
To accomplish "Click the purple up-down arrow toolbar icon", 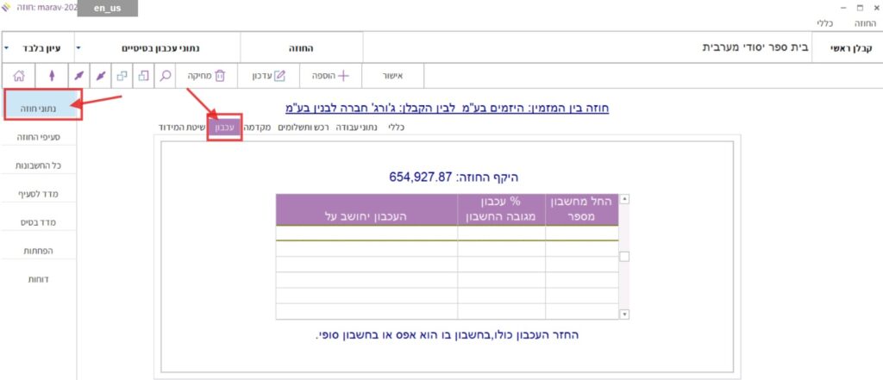I will point(50,76).
